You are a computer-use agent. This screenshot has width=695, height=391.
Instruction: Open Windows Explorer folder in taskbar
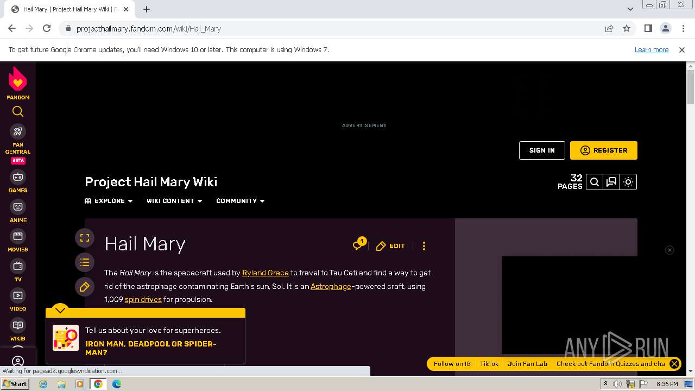coord(61,384)
